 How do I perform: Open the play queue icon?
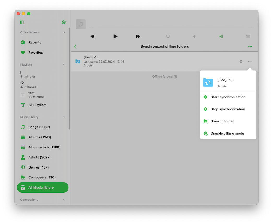click(x=248, y=36)
